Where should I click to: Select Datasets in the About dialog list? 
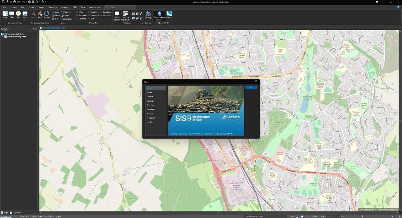150,101
